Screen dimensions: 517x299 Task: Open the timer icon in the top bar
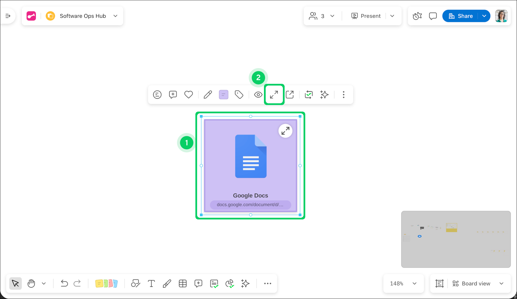click(x=417, y=16)
